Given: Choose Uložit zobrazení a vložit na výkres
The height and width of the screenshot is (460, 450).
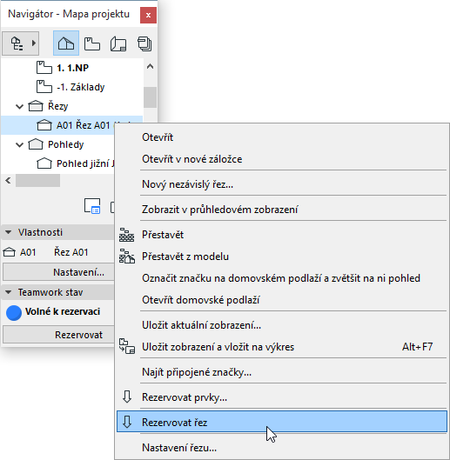Looking at the screenshot, I should tap(218, 347).
